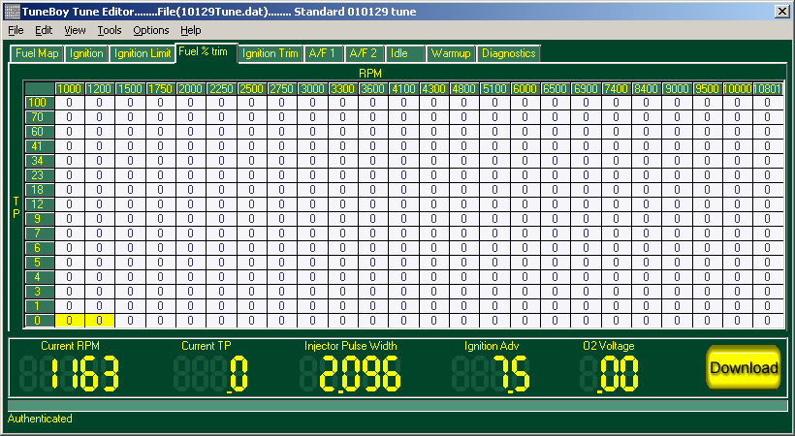
Task: Switch to the Fuel Map tab
Action: pos(37,53)
